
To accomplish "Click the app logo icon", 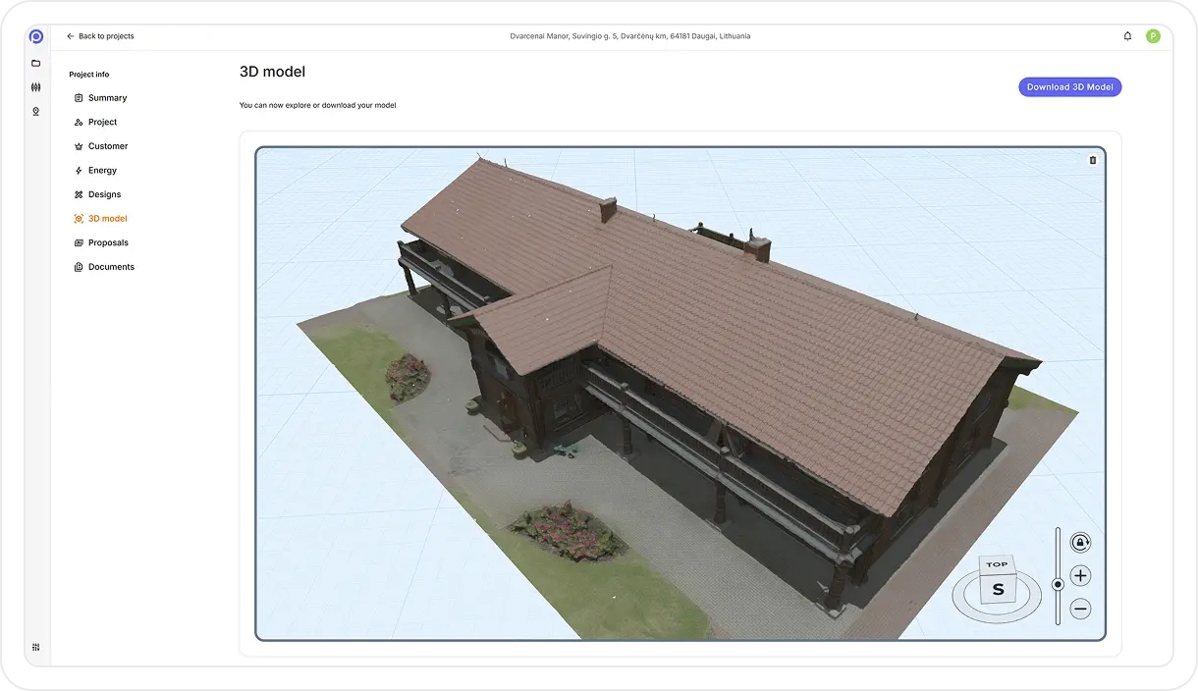I will 36,36.
